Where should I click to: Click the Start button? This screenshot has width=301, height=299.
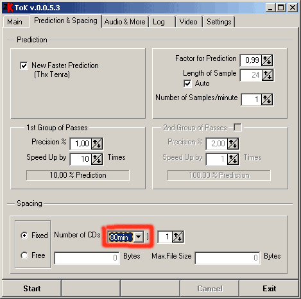(x=31, y=289)
